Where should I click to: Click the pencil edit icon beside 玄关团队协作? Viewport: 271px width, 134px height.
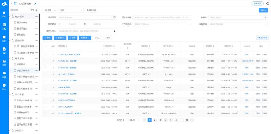tap(35, 3)
